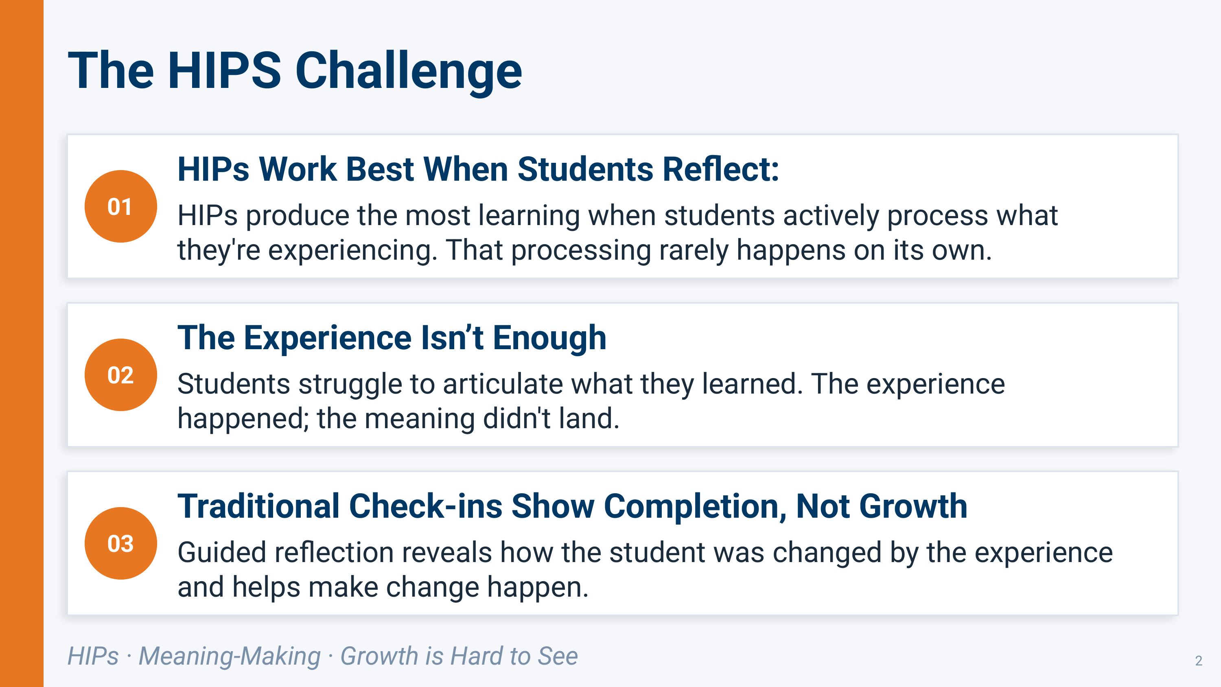Click the words change happen in card three

(x=486, y=587)
